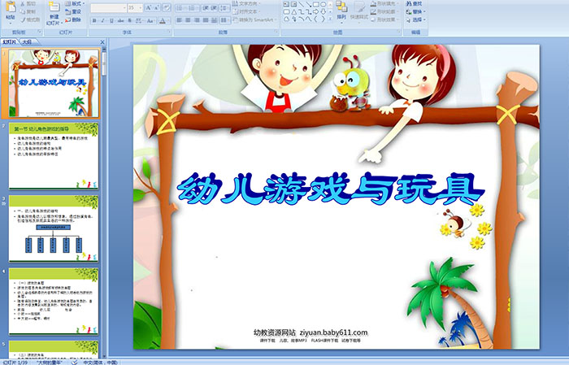Image resolution: width=569 pixels, height=365 pixels.
Task: Increase list indent level icon
Action: pos(214,8)
